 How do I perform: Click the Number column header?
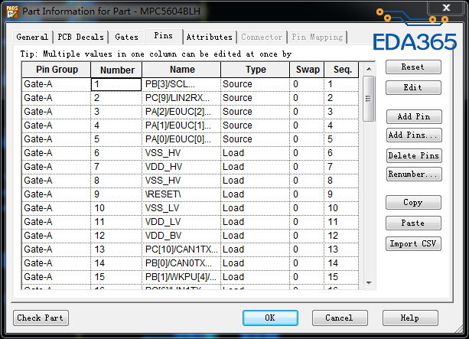tap(116, 70)
